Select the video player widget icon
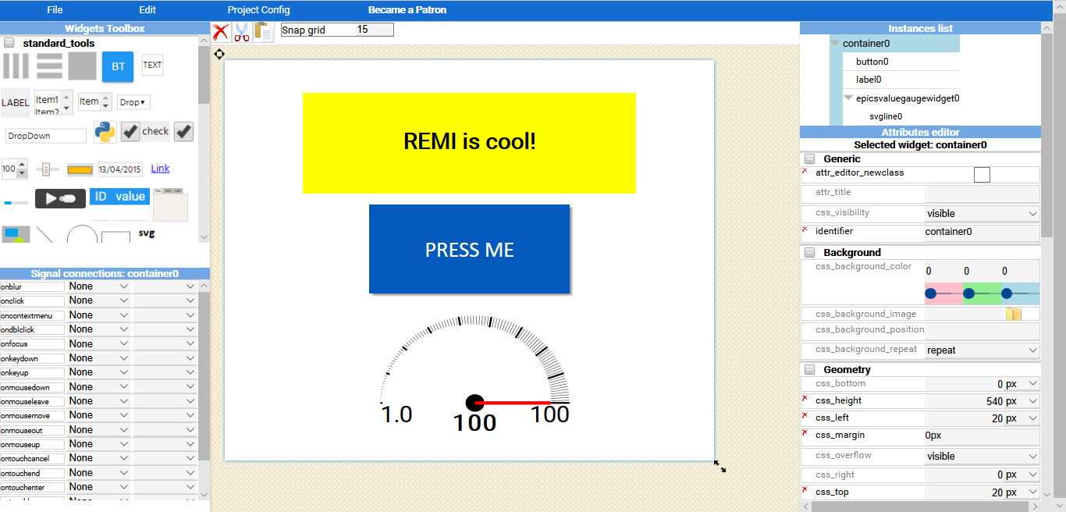 (60, 198)
